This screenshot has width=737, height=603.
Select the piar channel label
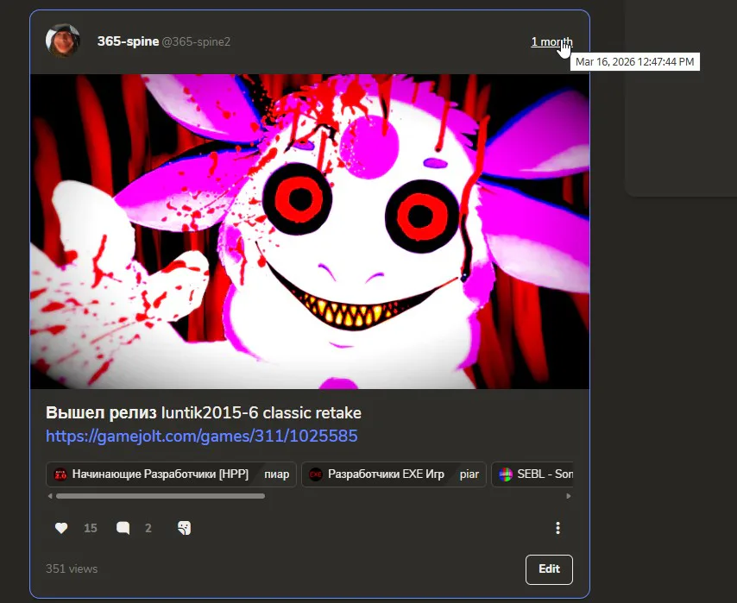tap(469, 474)
